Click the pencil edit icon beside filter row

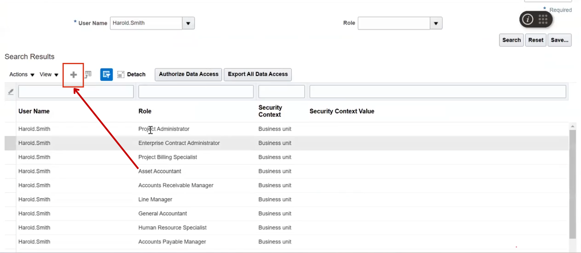[x=9, y=91]
